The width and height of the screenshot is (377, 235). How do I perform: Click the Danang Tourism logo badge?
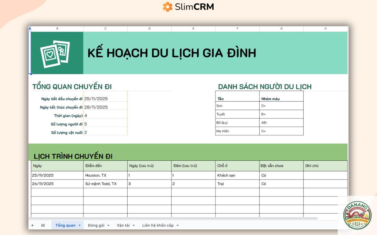[x=357, y=215]
